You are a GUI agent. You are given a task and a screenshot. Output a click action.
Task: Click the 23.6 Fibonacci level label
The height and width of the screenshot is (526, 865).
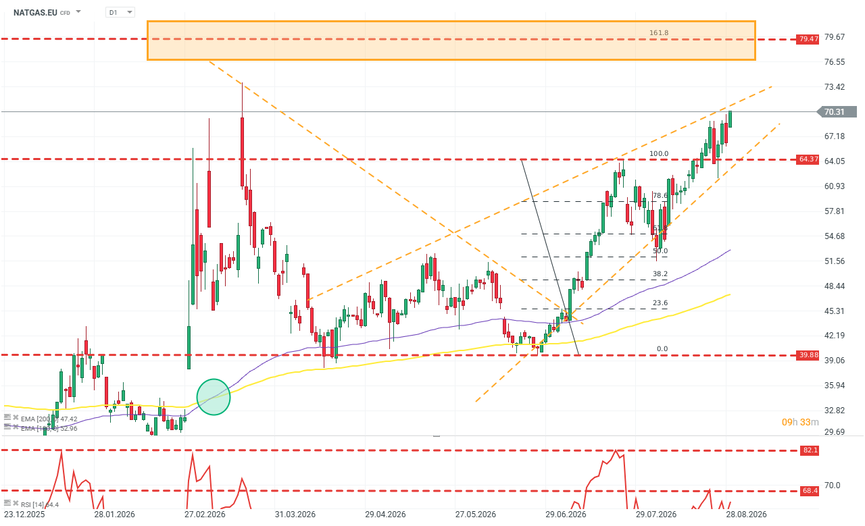[x=660, y=304]
